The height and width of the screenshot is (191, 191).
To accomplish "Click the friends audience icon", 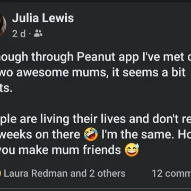I will (x=38, y=33).
